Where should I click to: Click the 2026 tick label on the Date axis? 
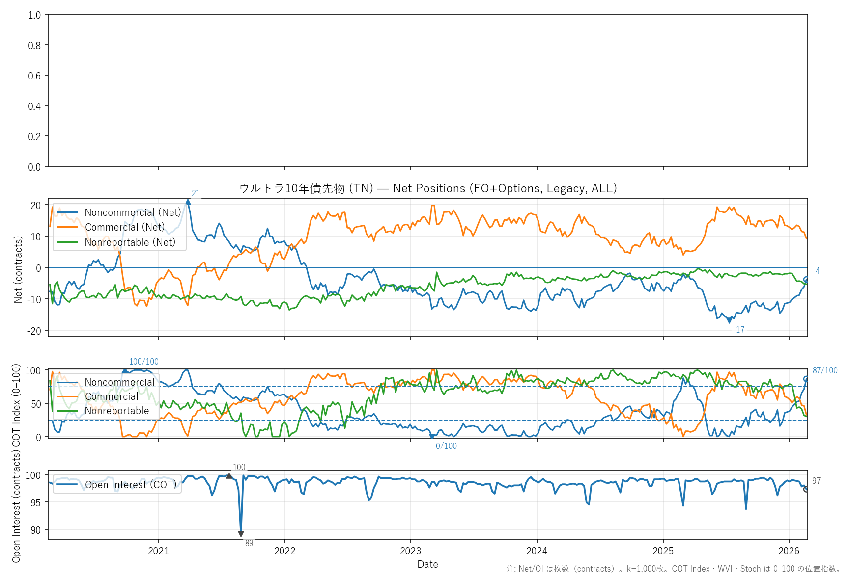[x=789, y=551]
